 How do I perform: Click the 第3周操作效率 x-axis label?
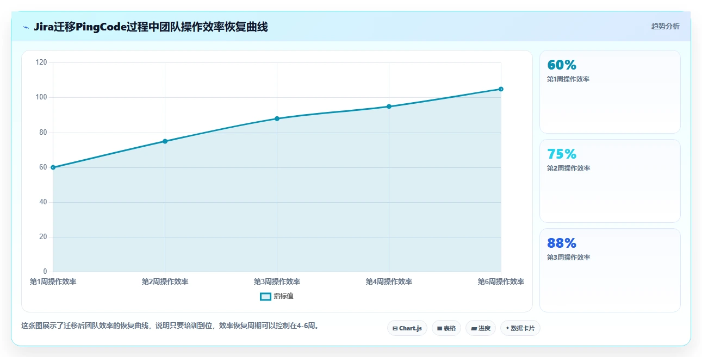(x=277, y=281)
